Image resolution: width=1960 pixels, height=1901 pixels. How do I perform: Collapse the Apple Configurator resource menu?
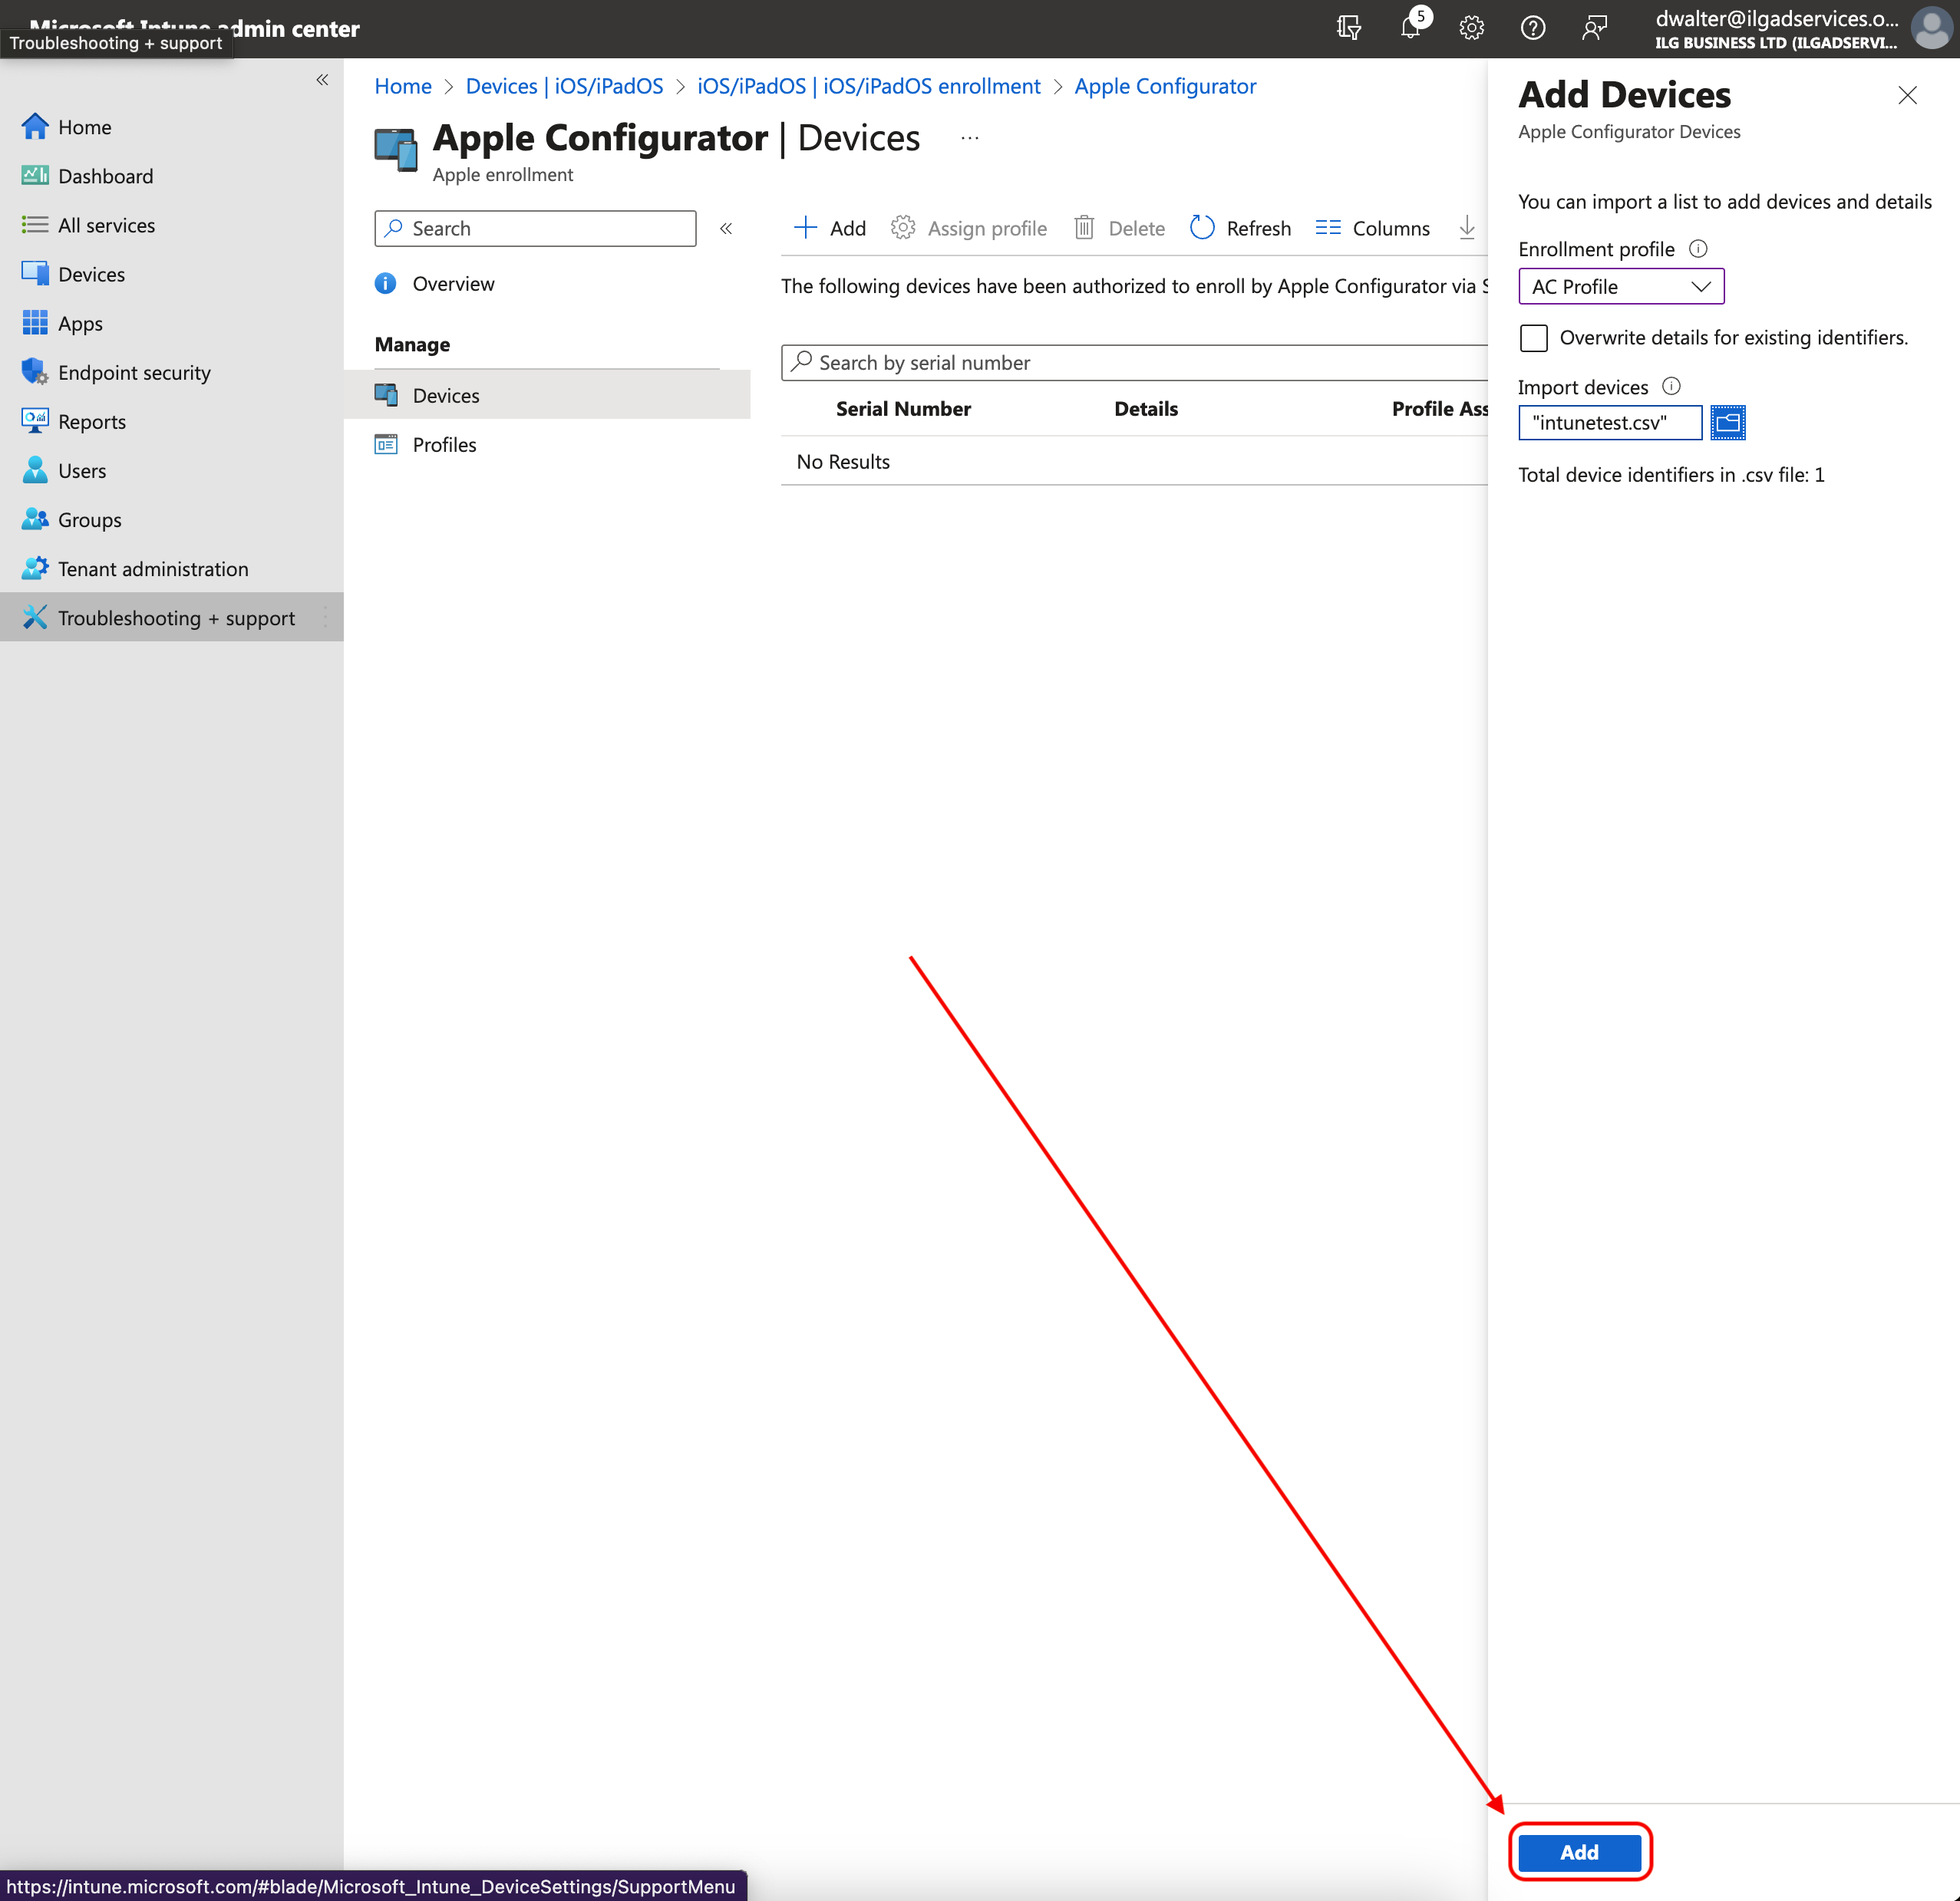coord(726,229)
